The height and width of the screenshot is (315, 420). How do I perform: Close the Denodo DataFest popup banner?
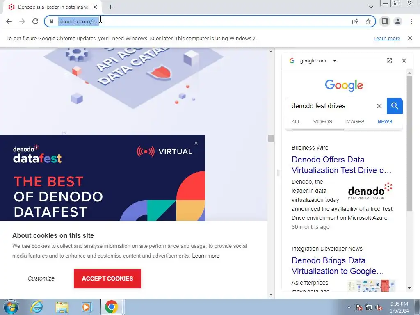click(196, 143)
